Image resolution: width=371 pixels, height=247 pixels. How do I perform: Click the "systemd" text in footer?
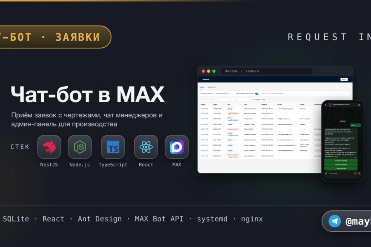tap(212, 219)
